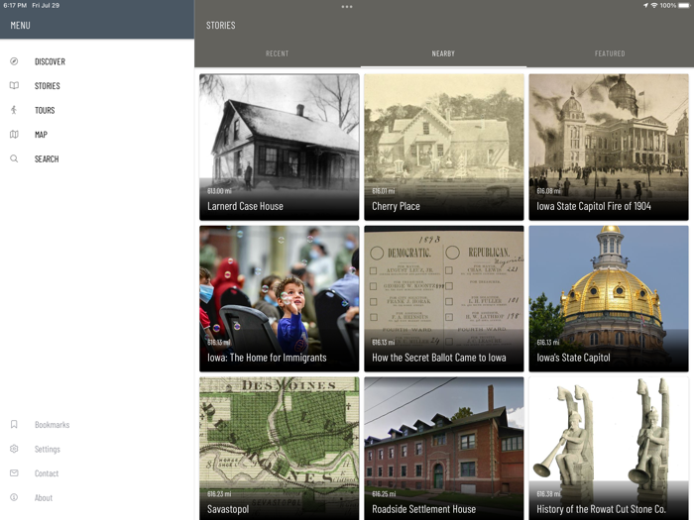694x520 pixels.
Task: Open Contact link
Action: click(x=47, y=473)
